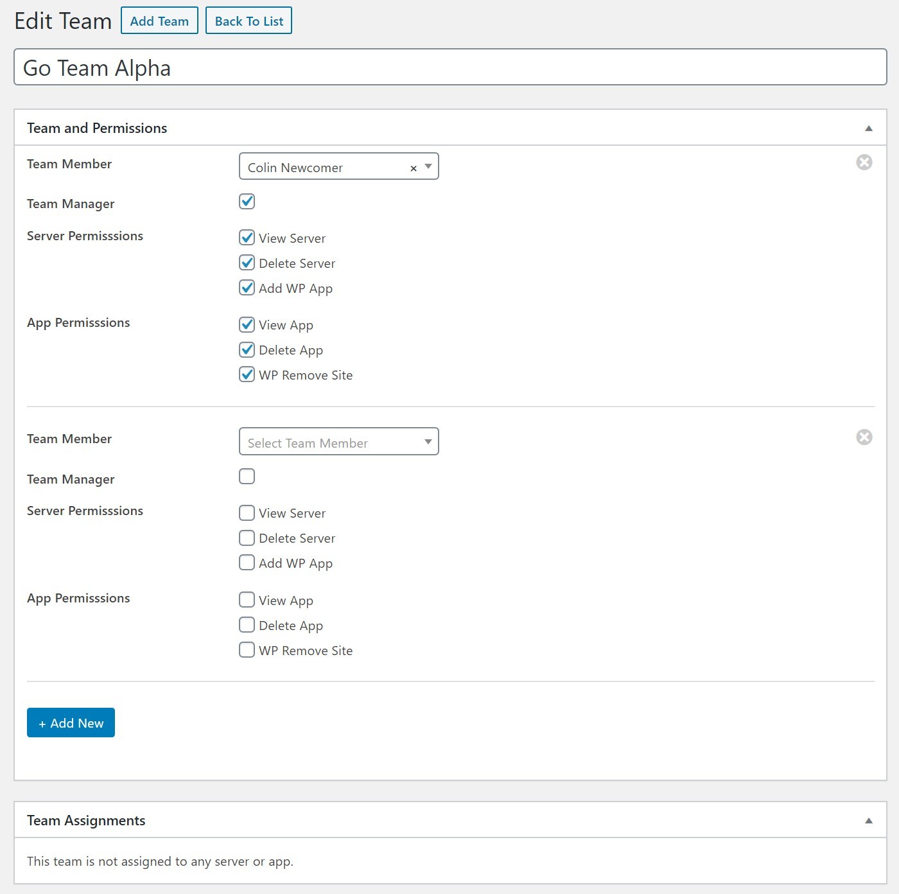Check View App for the second member
This screenshot has width=899, height=894.
[x=247, y=600]
